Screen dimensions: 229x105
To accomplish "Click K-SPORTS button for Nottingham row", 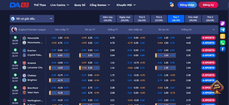I will [208, 100].
